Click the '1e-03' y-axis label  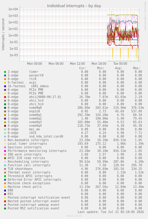click(14, 55)
